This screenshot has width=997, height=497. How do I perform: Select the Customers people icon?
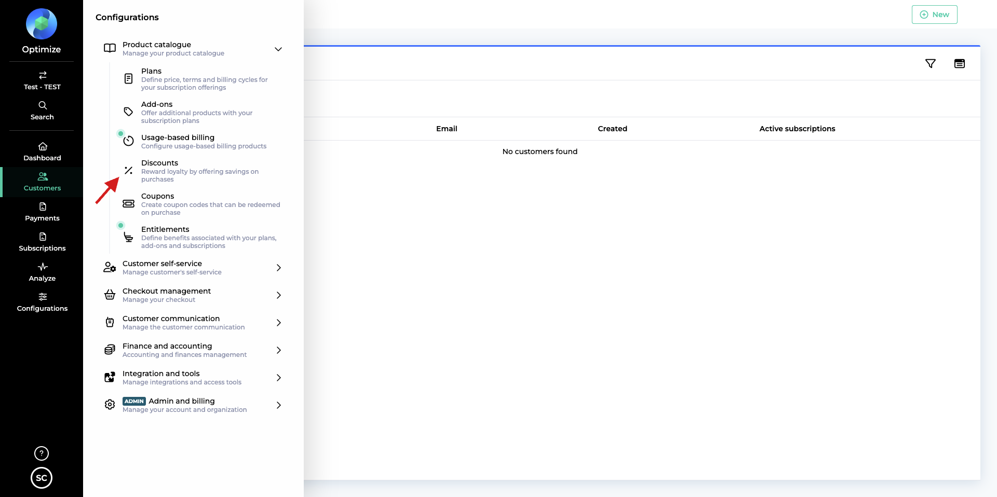tap(43, 176)
